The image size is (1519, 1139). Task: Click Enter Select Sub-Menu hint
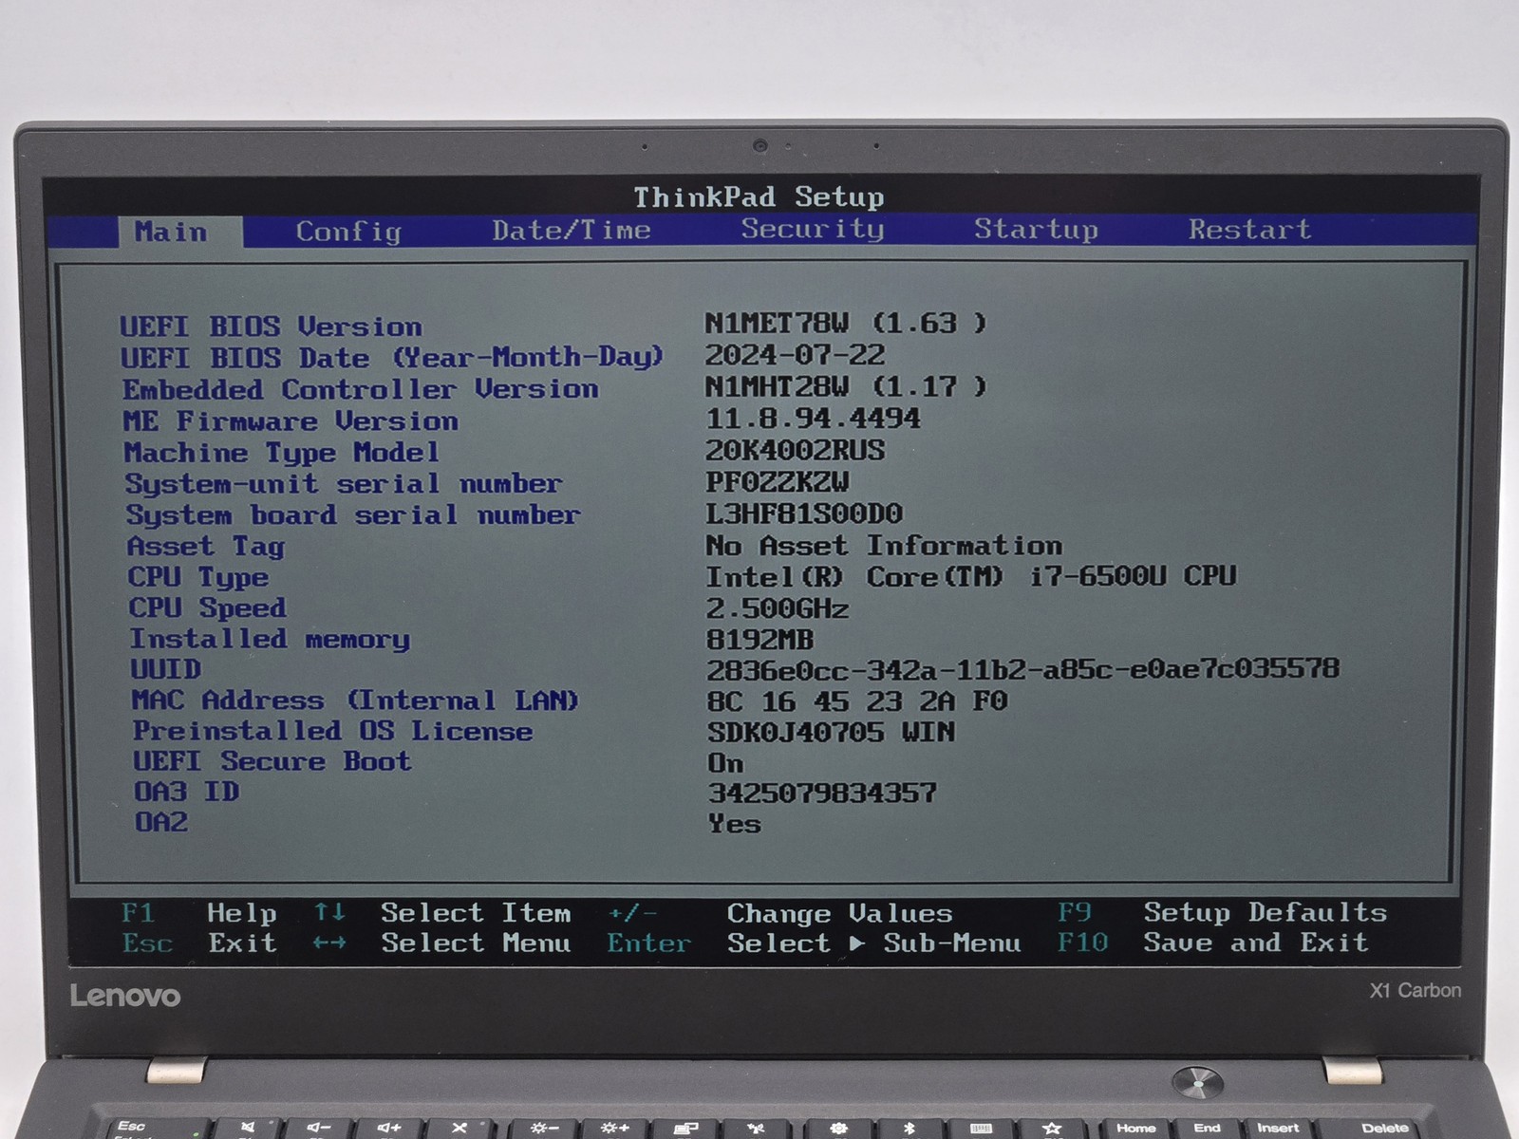[815, 943]
